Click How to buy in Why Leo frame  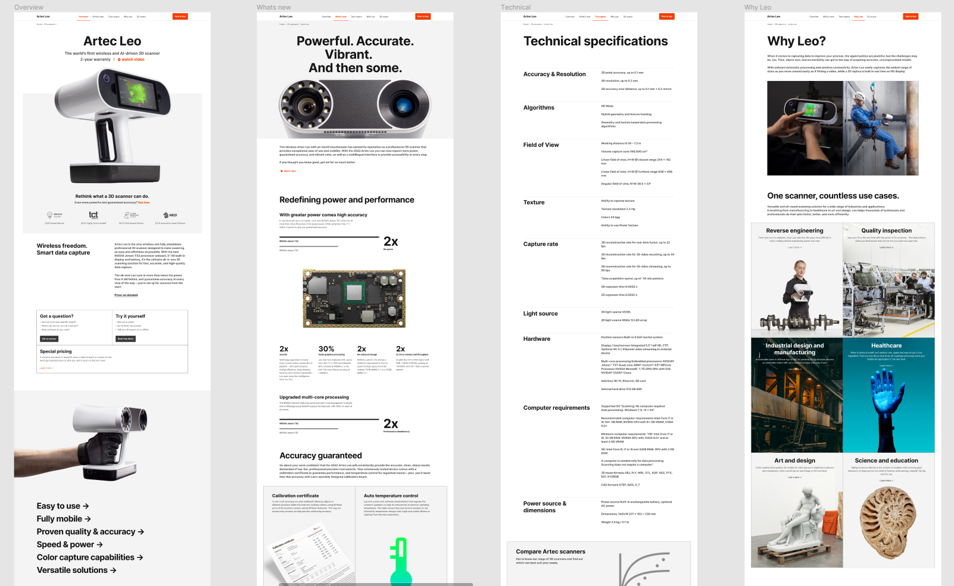(911, 17)
